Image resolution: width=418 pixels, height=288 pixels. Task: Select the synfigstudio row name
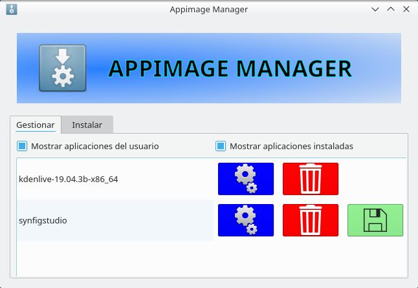point(43,220)
